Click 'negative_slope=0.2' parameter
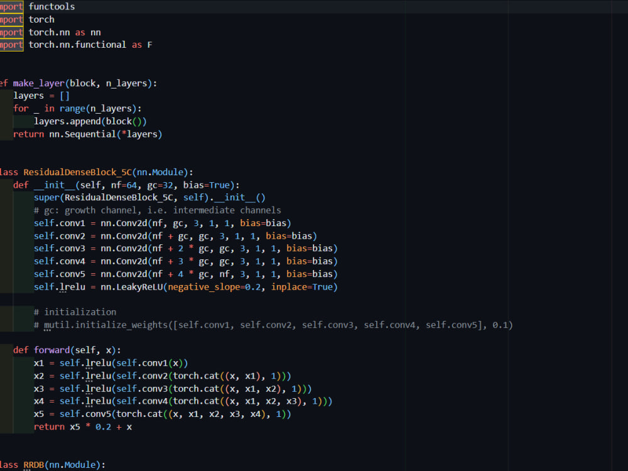628x471 pixels. pyautogui.click(x=214, y=287)
